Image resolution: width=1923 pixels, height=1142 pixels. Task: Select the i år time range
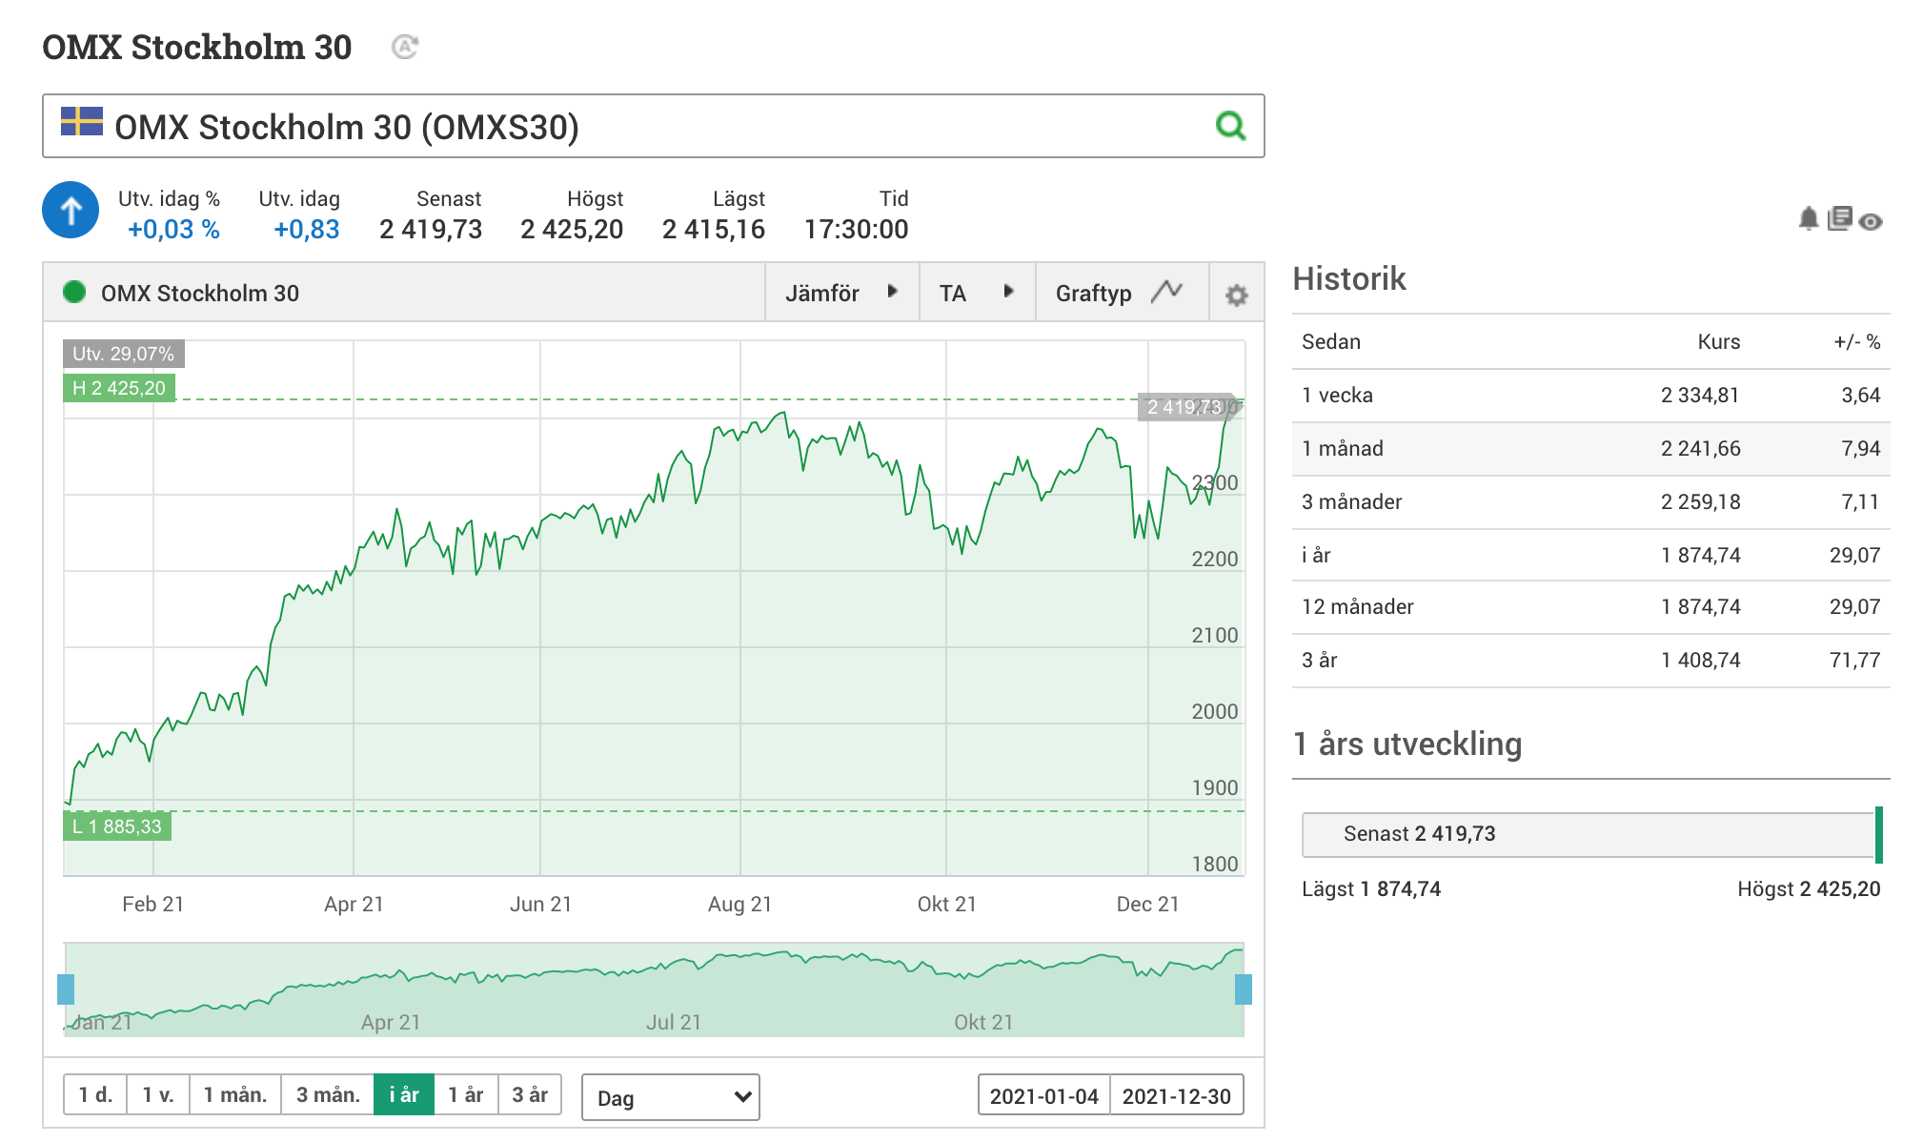(x=404, y=1094)
